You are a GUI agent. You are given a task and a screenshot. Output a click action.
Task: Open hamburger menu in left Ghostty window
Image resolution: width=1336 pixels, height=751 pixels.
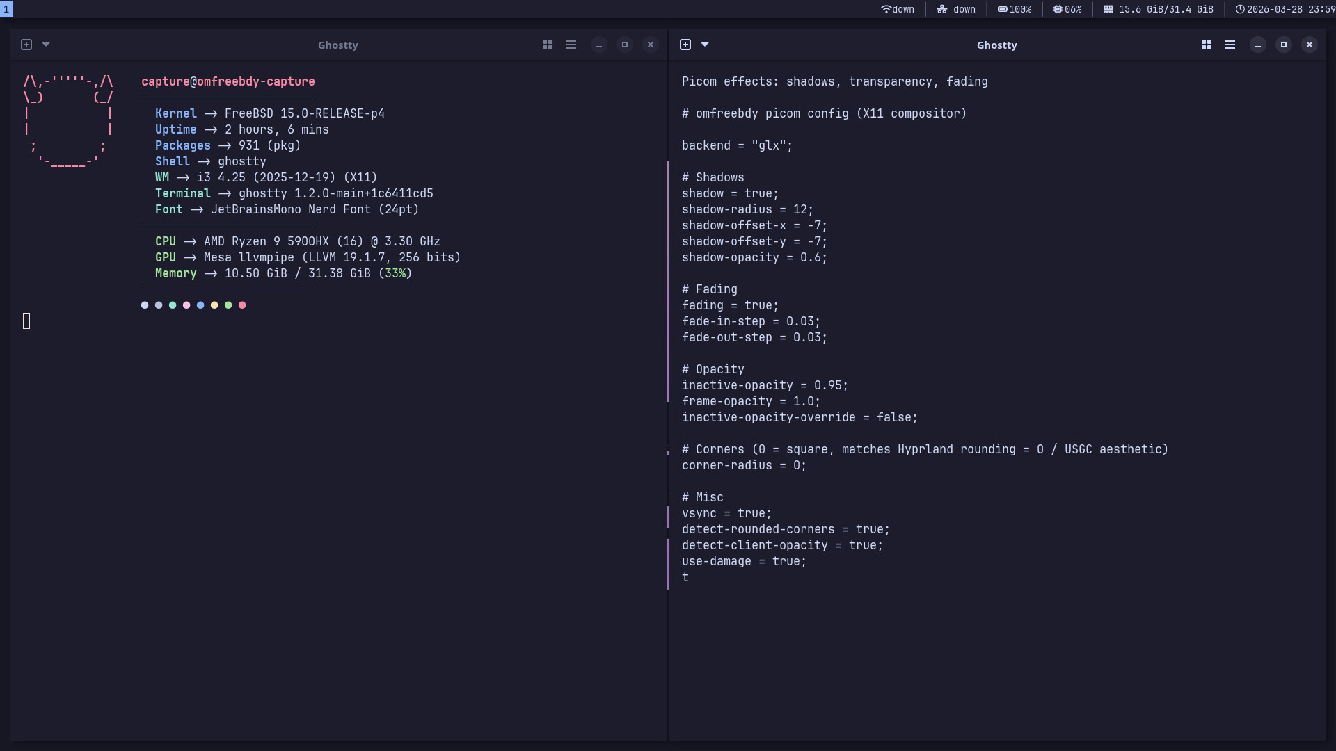[571, 45]
